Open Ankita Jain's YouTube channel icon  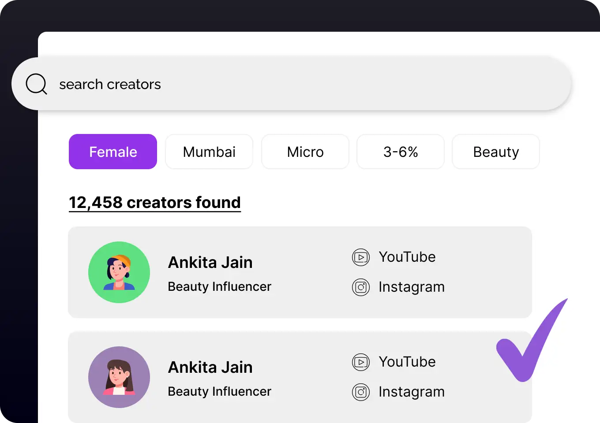tap(361, 257)
